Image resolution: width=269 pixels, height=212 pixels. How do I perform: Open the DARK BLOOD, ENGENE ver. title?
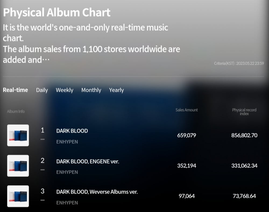tap(88, 161)
